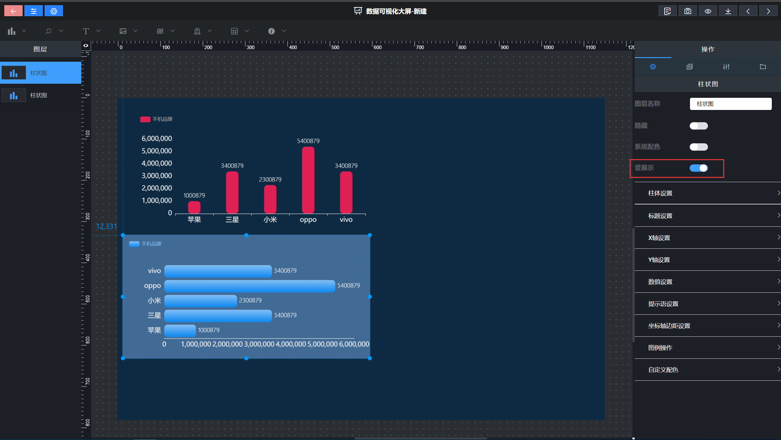781x440 pixels.
Task: Click the 操作 panel header tab
Action: click(x=708, y=49)
